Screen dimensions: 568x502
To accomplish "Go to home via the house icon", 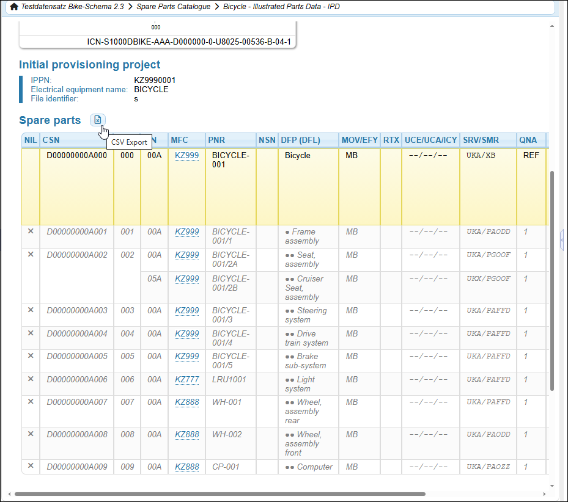I will click(14, 7).
